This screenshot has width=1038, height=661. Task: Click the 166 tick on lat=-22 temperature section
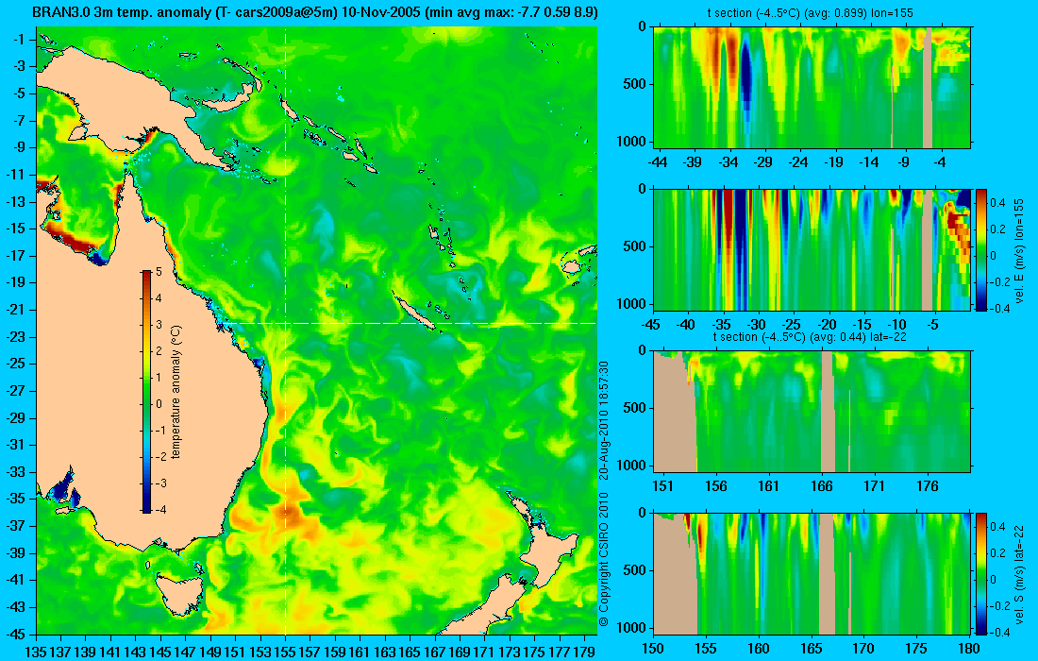(x=822, y=485)
